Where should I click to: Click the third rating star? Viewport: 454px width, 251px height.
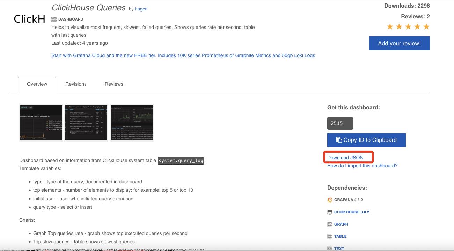[x=408, y=27]
